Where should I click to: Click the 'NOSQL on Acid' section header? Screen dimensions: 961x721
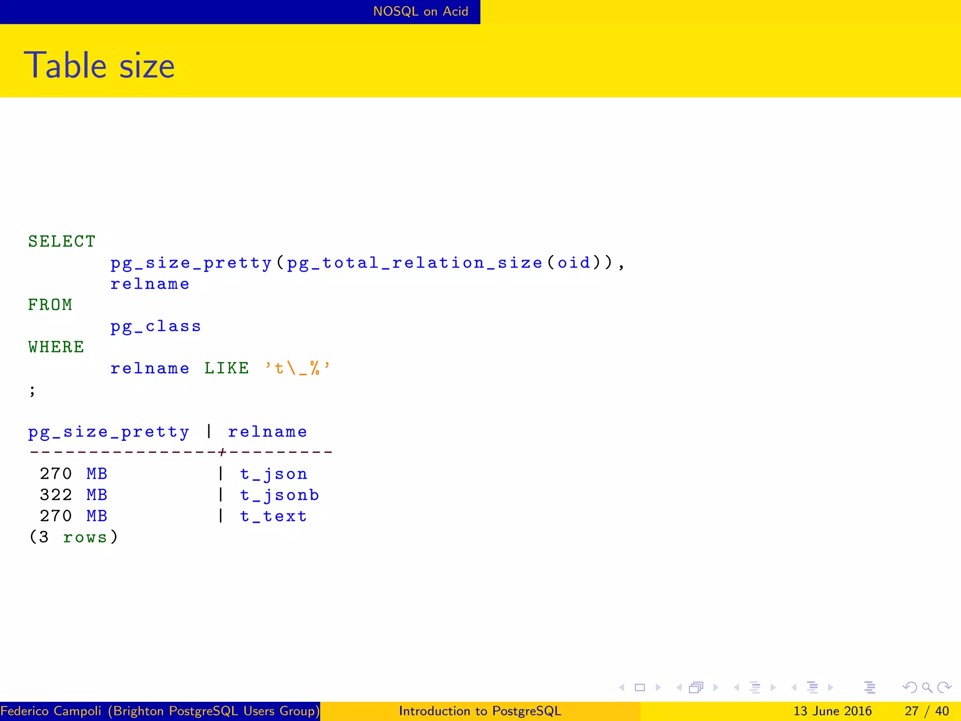420,11
